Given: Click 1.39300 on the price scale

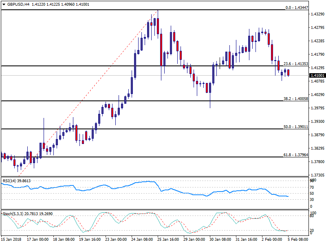Looking at the screenshot, I should point(317,122).
